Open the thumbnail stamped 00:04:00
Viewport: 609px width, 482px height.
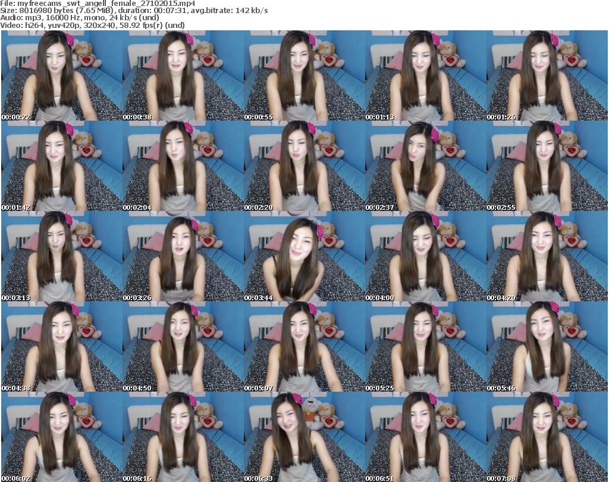click(426, 257)
